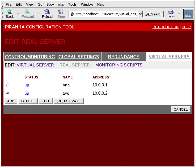Open the Bookmarks menu
Image resolution: width=195 pixels, height=167 pixels.
click(55, 4)
